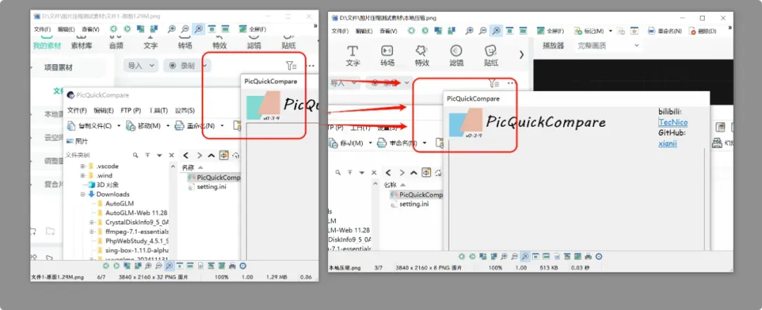Screen dimensions: 762x310
Task: Expand CrystalDiskInfo9_5_0A folder in tree
Action: (92, 222)
